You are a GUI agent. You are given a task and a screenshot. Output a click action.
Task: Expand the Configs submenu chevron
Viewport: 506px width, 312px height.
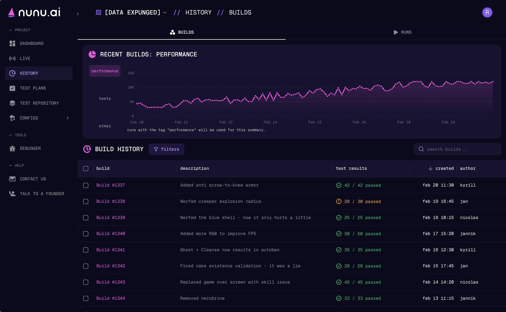click(x=68, y=118)
